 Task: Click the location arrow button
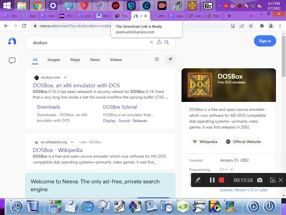(x=170, y=59)
